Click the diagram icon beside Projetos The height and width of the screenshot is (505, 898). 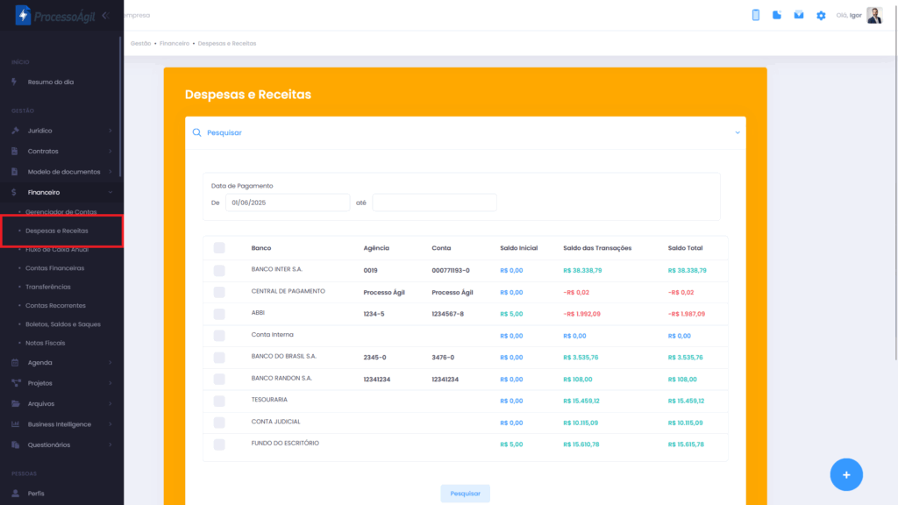pyautogui.click(x=16, y=383)
